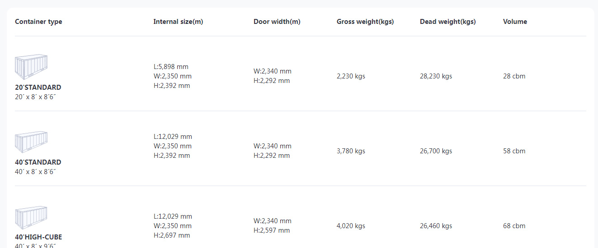This screenshot has height=248, width=598.
Task: Click the Dead weight(kgs) column header
Action: tap(447, 22)
